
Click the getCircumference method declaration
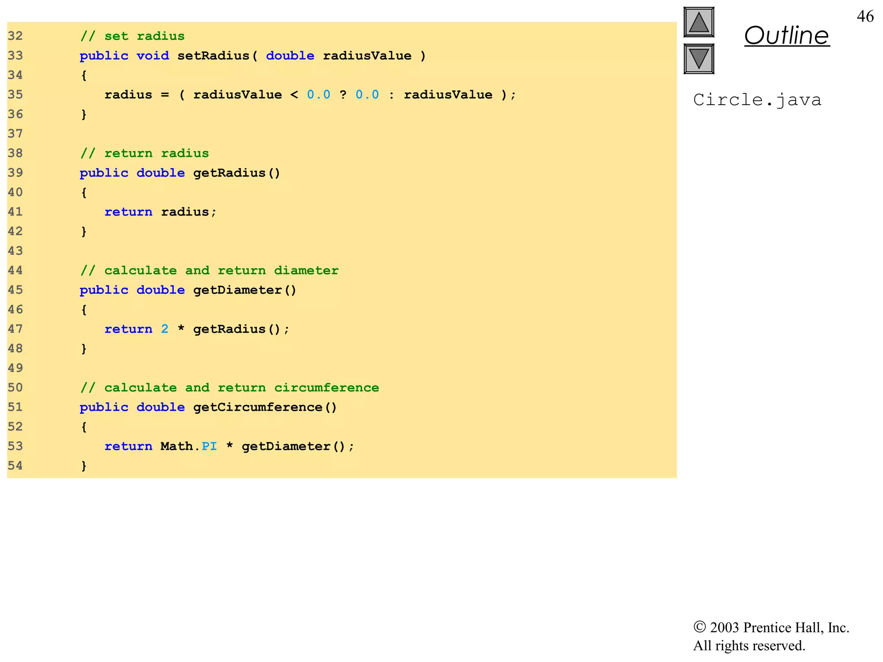208,408
